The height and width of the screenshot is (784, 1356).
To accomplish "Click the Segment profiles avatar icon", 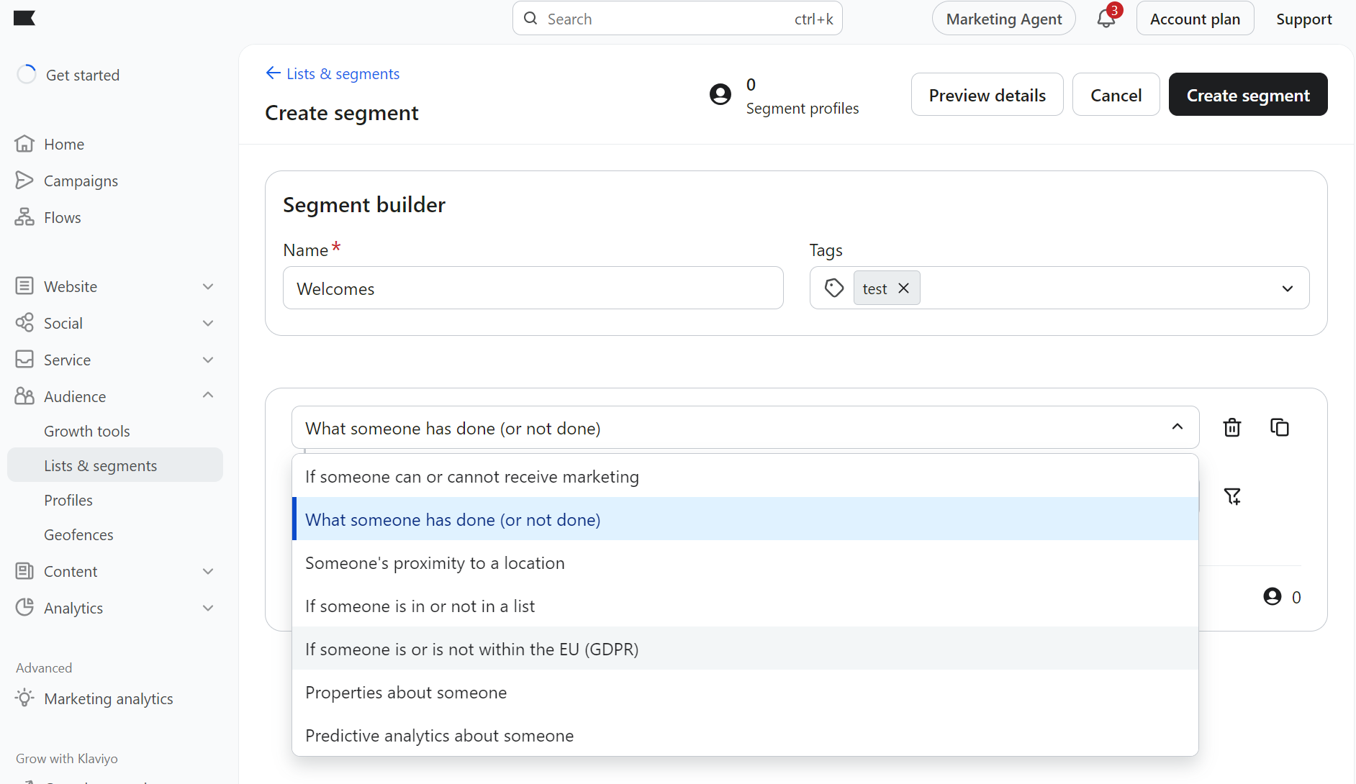I will 721,94.
